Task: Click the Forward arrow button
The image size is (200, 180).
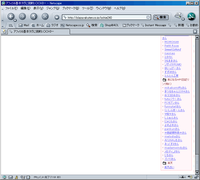Action: 22,16
